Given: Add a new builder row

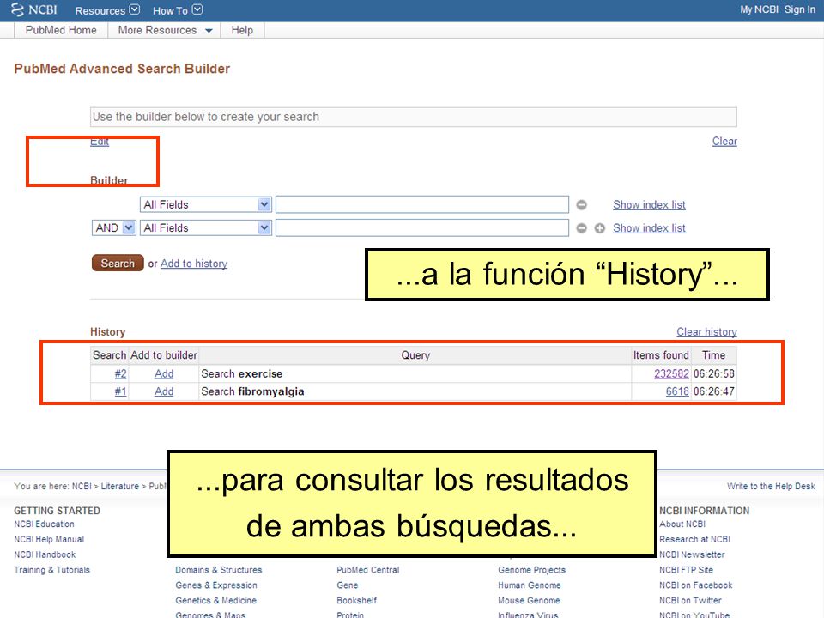Looking at the screenshot, I should tap(600, 228).
